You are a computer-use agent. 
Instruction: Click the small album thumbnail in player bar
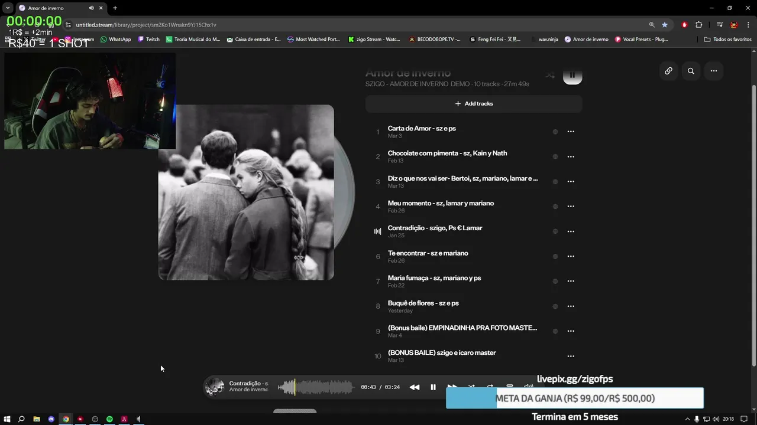click(x=214, y=387)
